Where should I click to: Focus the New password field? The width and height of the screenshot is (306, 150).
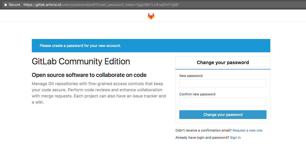[x=223, y=84]
